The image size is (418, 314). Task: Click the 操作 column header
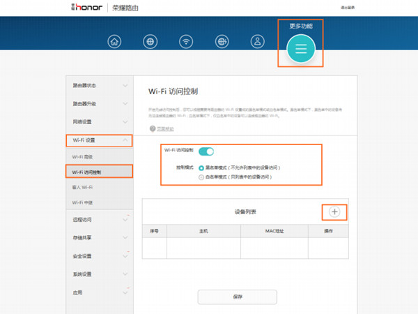coord(328,231)
